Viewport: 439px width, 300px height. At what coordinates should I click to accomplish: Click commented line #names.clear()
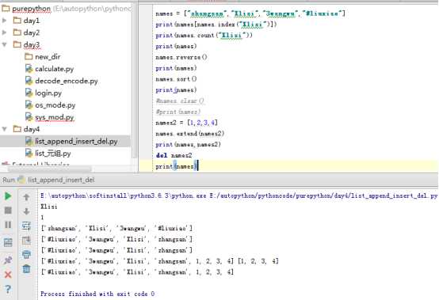pos(179,101)
